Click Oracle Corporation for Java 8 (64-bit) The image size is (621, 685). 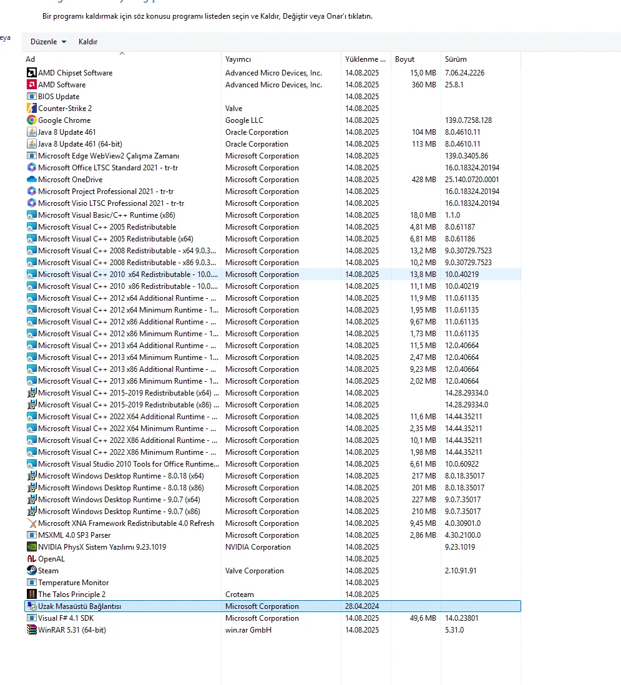tap(257, 143)
